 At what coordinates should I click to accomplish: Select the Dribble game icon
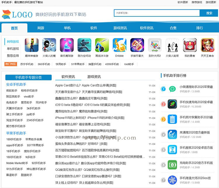tap(119, 45)
